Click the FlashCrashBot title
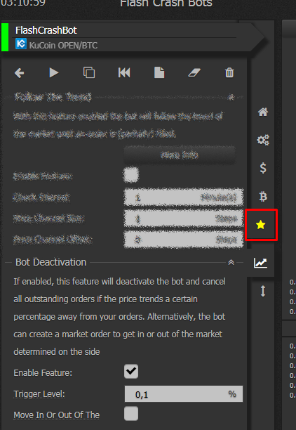Viewport: 296px width, 430px height. tap(46, 30)
